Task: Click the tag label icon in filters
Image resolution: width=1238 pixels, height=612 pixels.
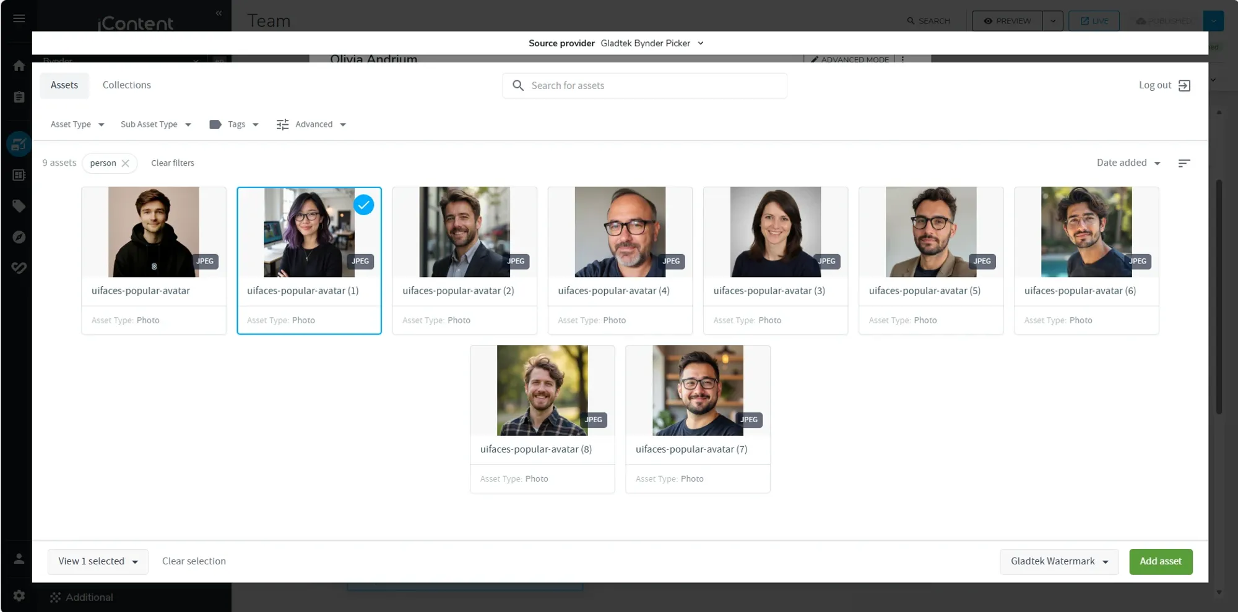Action: pyautogui.click(x=215, y=124)
